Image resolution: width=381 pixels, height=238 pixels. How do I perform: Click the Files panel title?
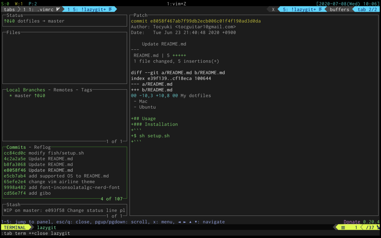pos(13,32)
